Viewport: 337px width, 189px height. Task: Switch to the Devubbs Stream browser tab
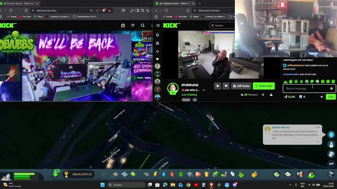(20, 3)
